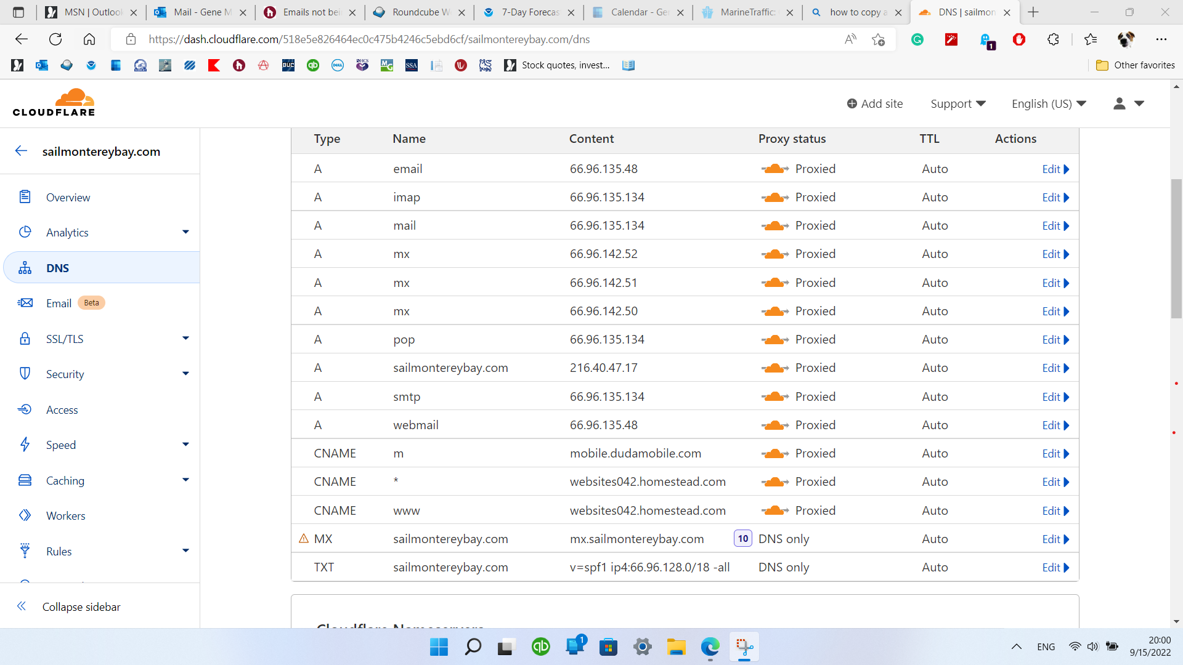This screenshot has height=665, width=1183.
Task: Open the user account icon
Action: click(x=1120, y=103)
